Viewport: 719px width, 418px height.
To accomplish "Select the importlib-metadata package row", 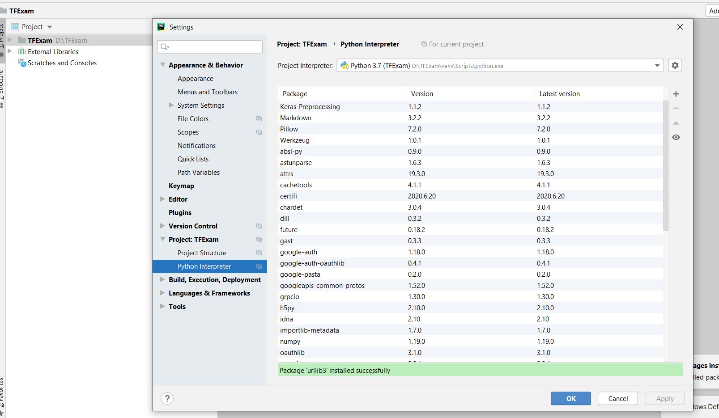I will point(470,330).
